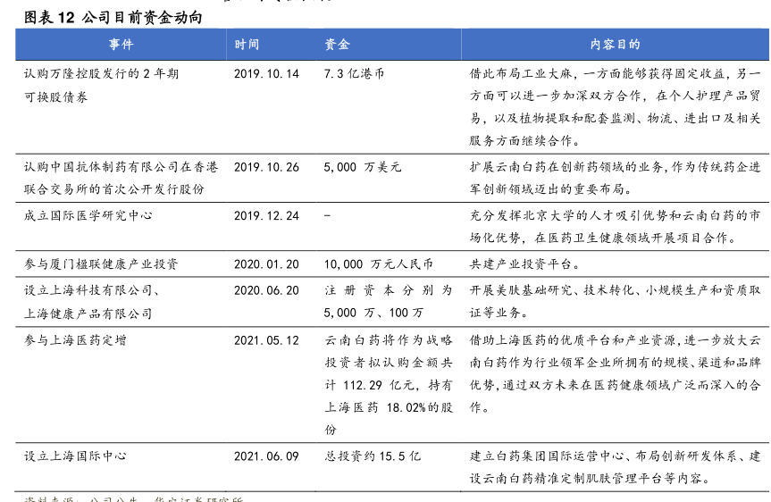Image resolution: width=771 pixels, height=502 pixels.
Task: Click the text 联合交易所的首次公开发行股份
Action: pyautogui.click(x=114, y=189)
